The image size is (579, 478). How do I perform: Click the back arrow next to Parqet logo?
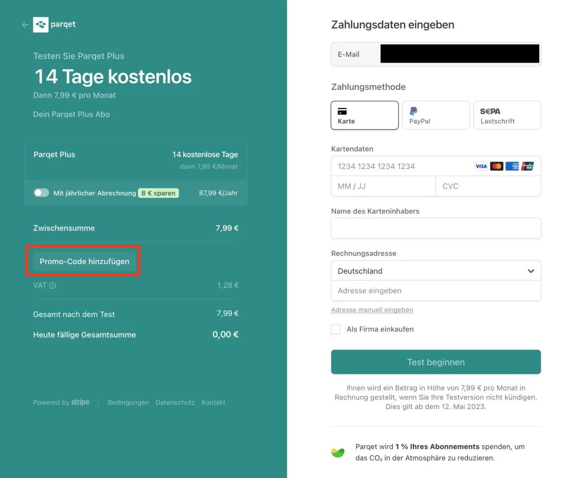(25, 25)
